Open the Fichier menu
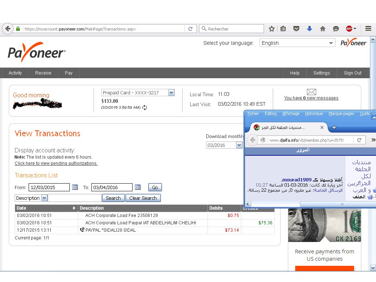The image size is (376, 282). tap(253, 113)
